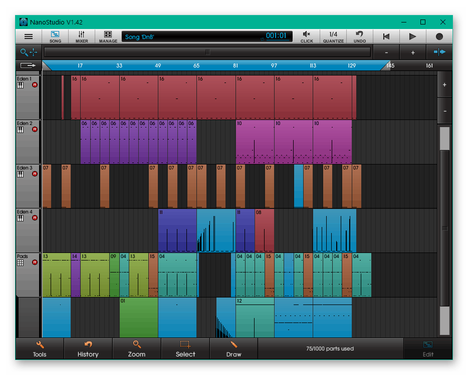Select the red 08 part in Eden 4
The image size is (468, 375).
tap(265, 230)
